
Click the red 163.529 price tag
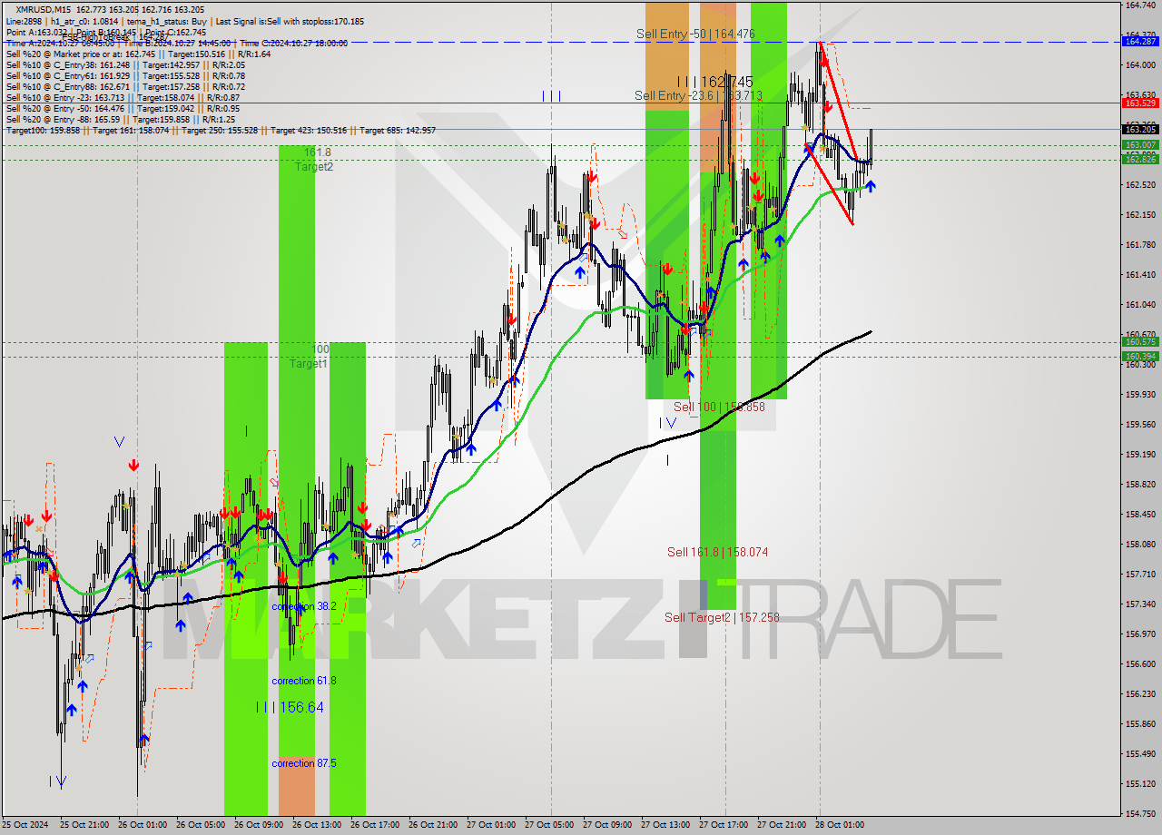point(1140,103)
